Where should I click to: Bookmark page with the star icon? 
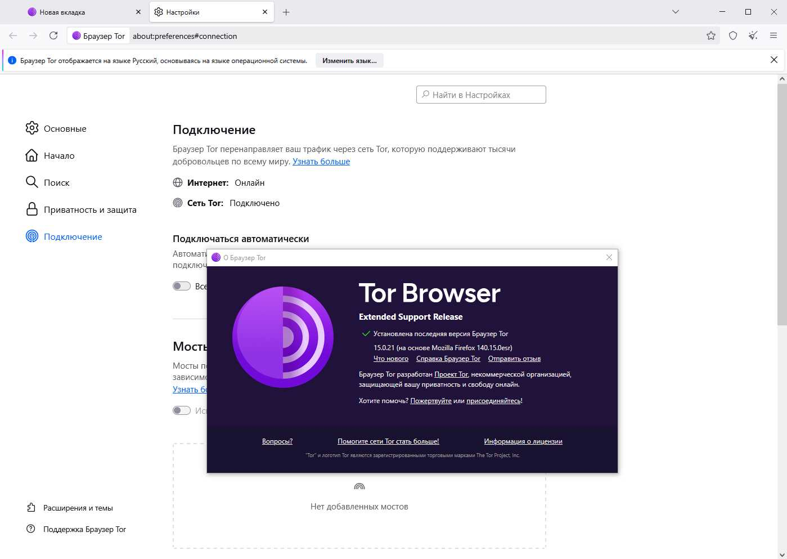click(x=711, y=35)
